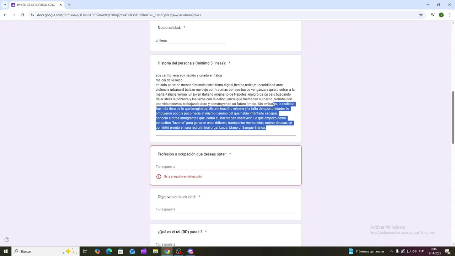Open the Chrome profile avatar
455x256 pixels.
point(441,15)
